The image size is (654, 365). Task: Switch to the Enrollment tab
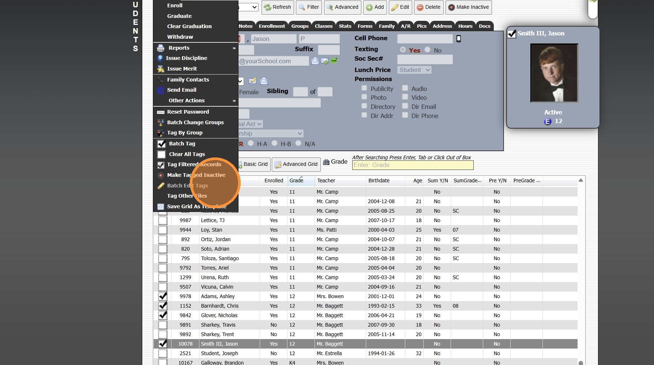(x=272, y=26)
